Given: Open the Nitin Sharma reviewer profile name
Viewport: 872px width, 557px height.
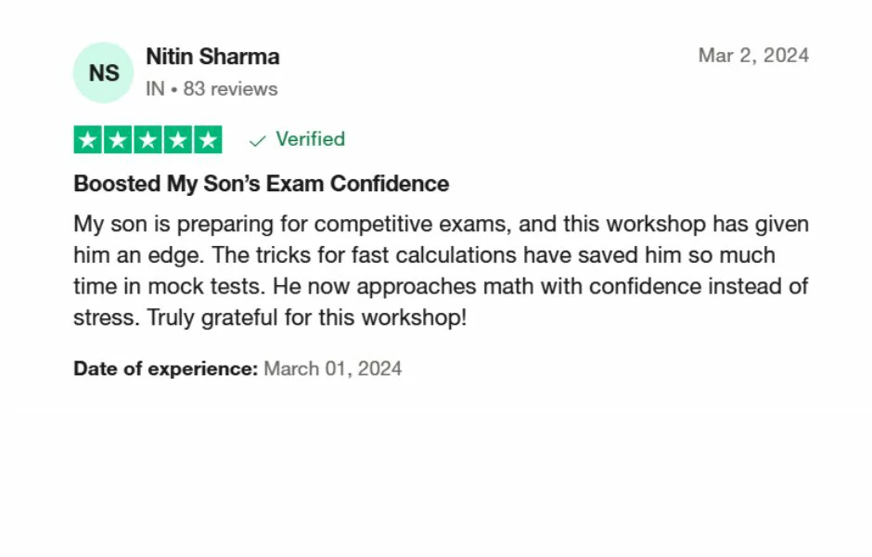Looking at the screenshot, I should pyautogui.click(x=212, y=57).
